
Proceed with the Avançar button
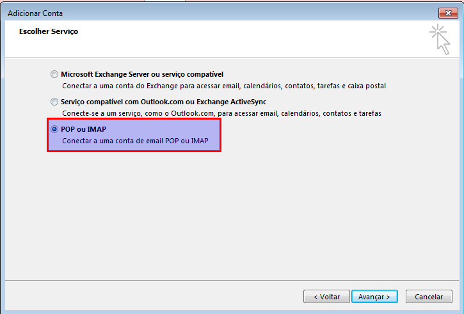click(374, 297)
